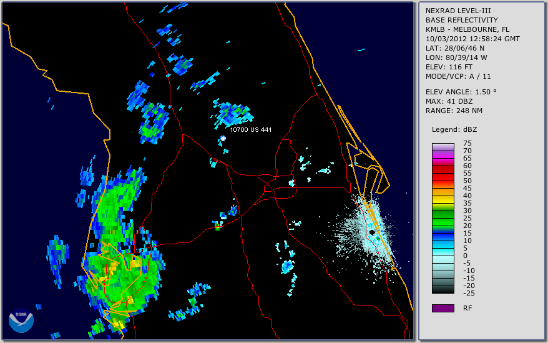Click the 'Legend: dBZ' heading

click(454, 129)
